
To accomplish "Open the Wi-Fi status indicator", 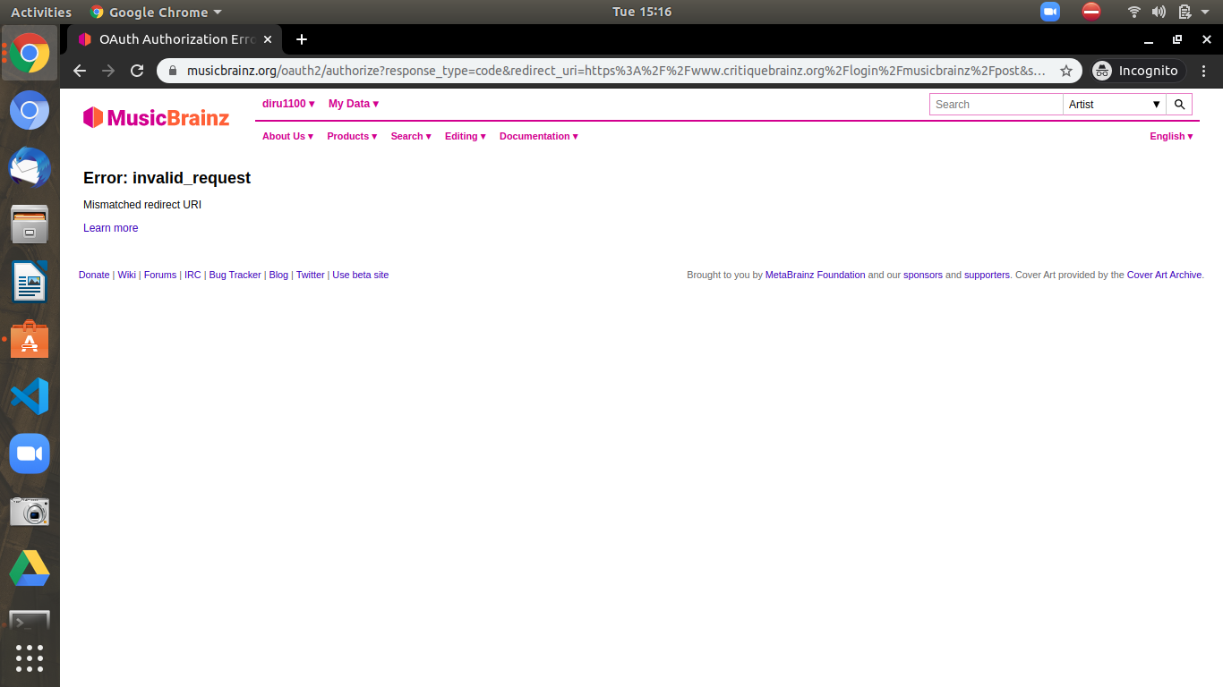I will coord(1134,12).
